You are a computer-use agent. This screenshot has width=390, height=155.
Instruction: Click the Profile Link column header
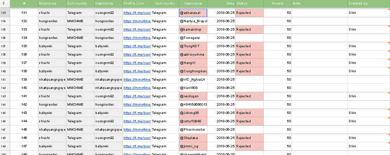pyautogui.click(x=137, y=3)
